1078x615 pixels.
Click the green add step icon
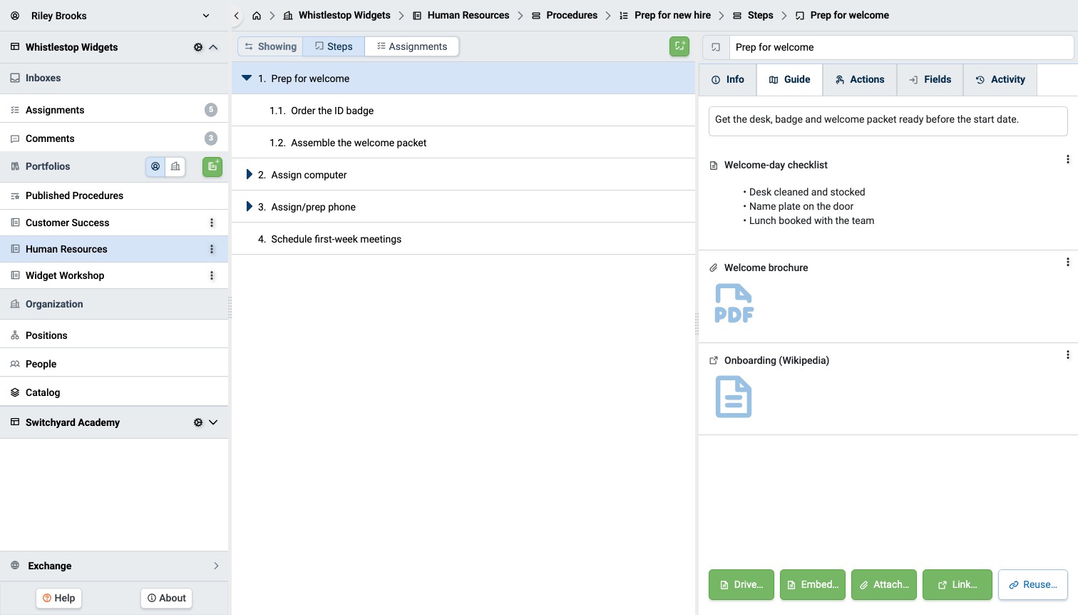[x=679, y=46]
